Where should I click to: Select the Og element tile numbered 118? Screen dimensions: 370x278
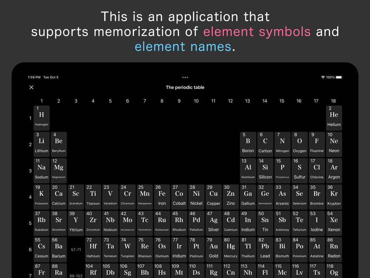334,271
